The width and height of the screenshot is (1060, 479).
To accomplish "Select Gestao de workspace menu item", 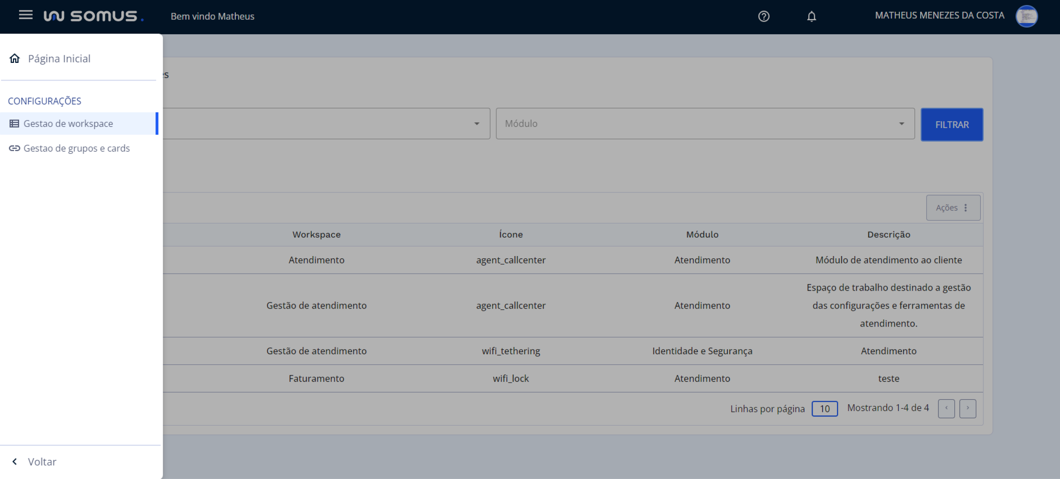I will 68,123.
